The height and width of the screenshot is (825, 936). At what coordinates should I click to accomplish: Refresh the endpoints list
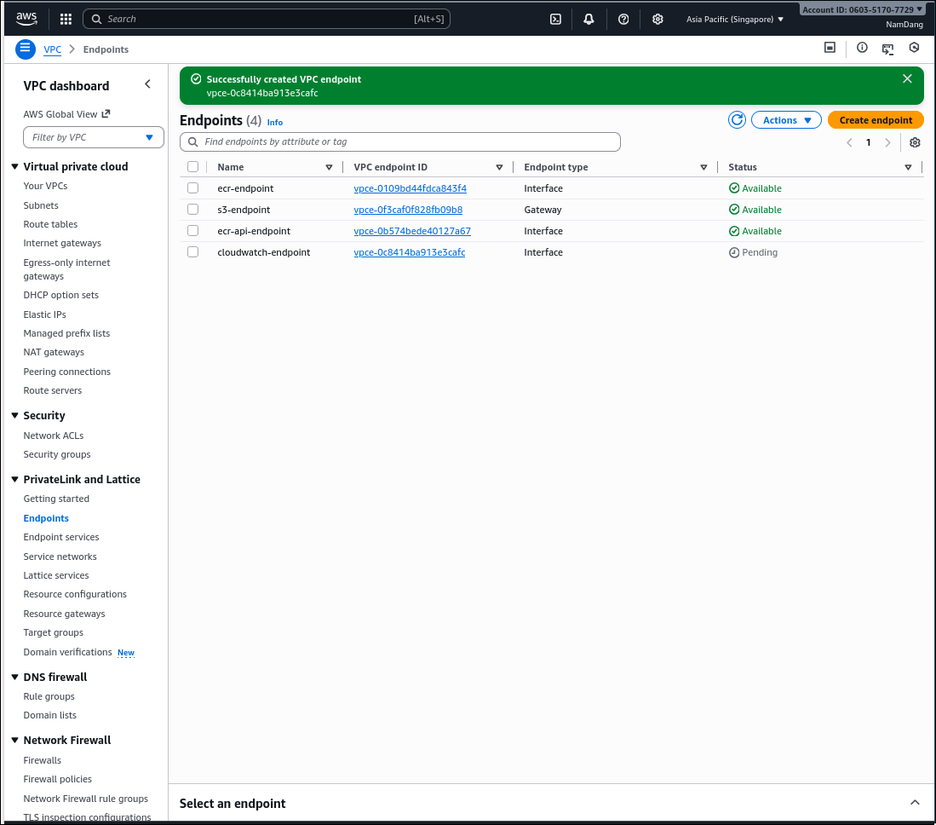(x=737, y=119)
